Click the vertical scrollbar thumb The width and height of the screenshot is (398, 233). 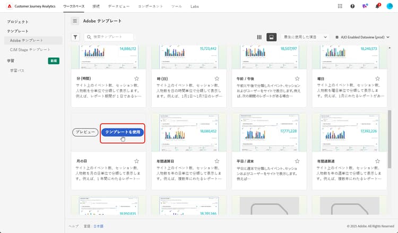click(390, 139)
